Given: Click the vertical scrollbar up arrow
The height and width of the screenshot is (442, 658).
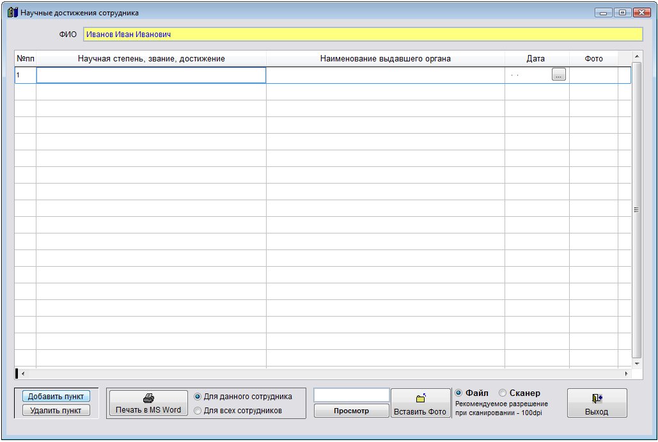Looking at the screenshot, I should pyautogui.click(x=637, y=56).
